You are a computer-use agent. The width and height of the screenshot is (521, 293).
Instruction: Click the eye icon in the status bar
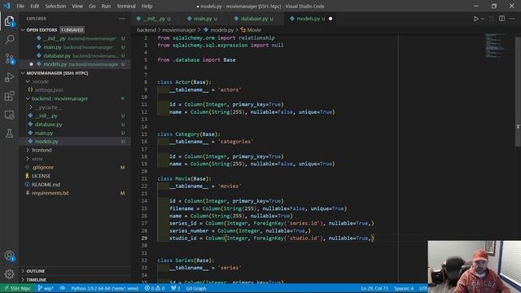click(63, 288)
